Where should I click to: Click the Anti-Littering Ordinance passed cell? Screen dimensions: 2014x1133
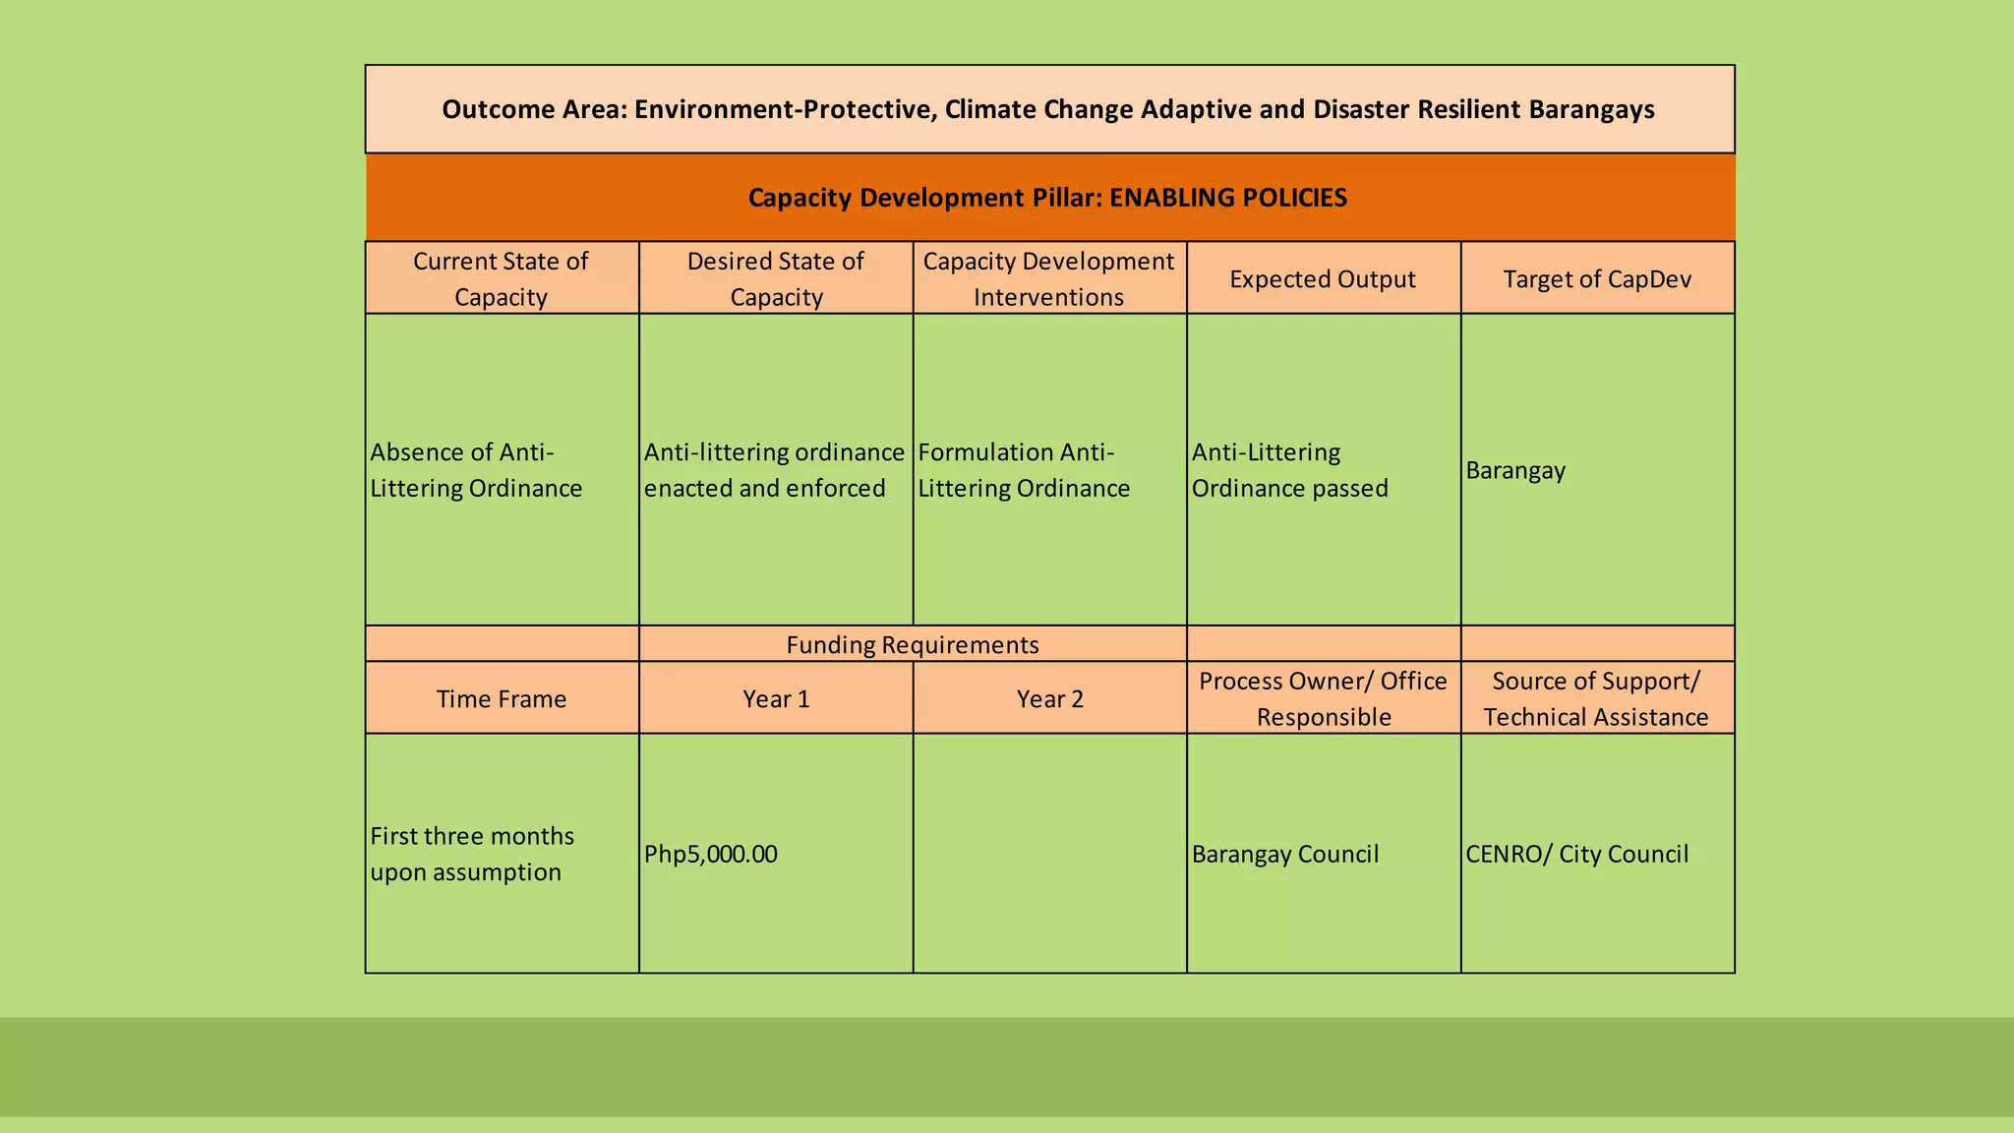pos(1322,470)
